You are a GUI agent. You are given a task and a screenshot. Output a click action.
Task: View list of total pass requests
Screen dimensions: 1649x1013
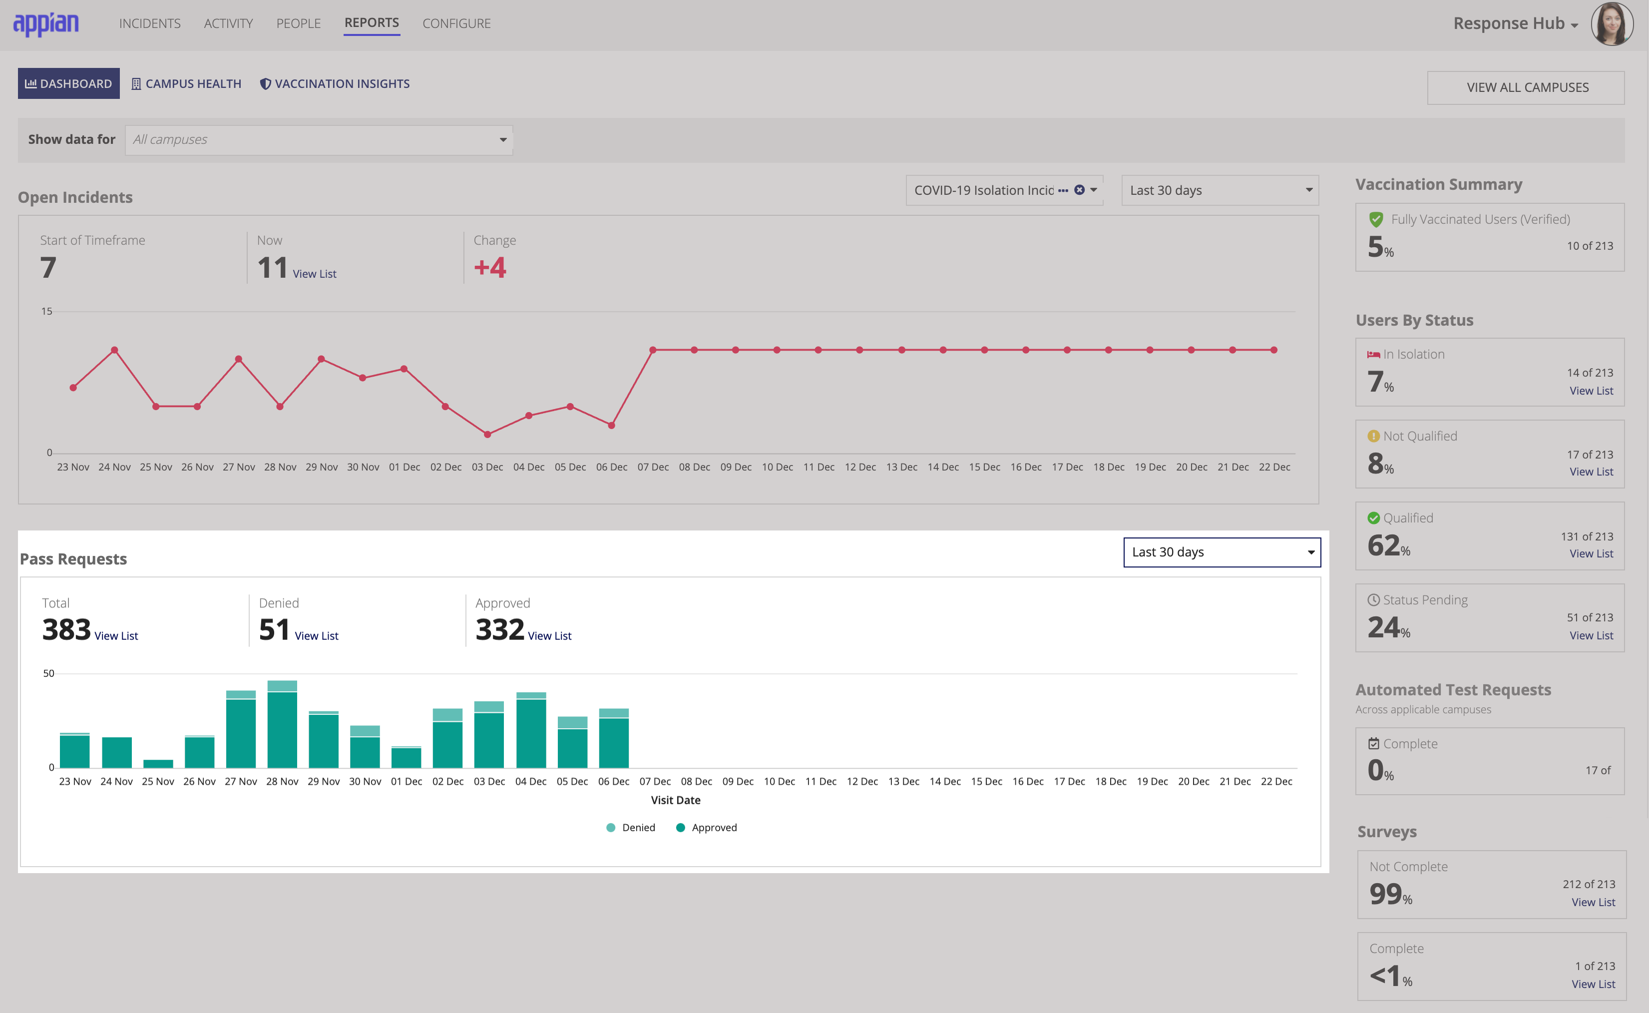[x=116, y=636]
